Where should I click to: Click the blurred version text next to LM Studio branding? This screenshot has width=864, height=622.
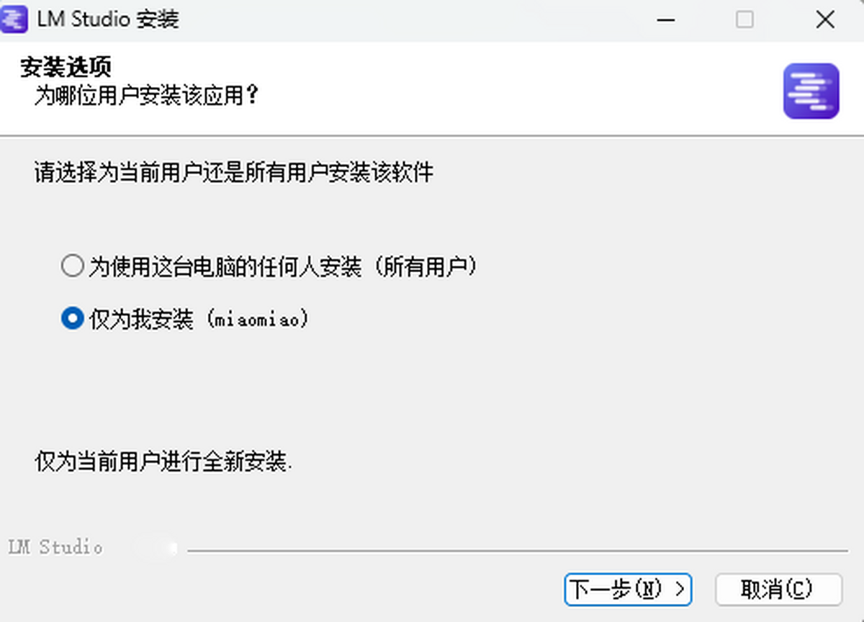158,548
